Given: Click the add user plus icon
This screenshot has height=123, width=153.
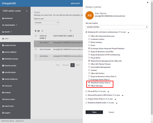Looking at the screenshot, I should coord(35,31).
